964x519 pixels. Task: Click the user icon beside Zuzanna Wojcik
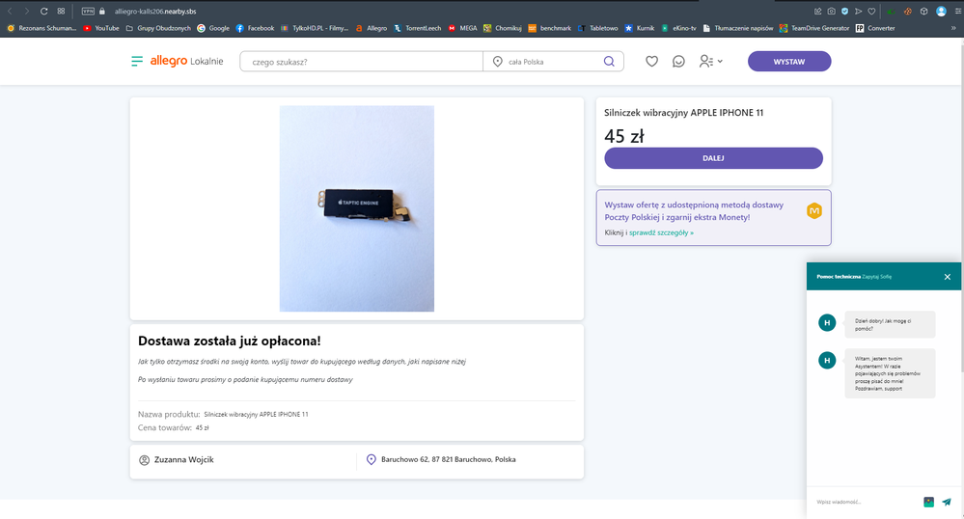145,460
